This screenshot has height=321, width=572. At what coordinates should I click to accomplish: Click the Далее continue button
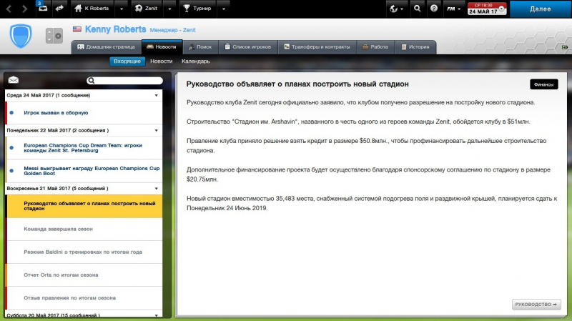coord(541,9)
